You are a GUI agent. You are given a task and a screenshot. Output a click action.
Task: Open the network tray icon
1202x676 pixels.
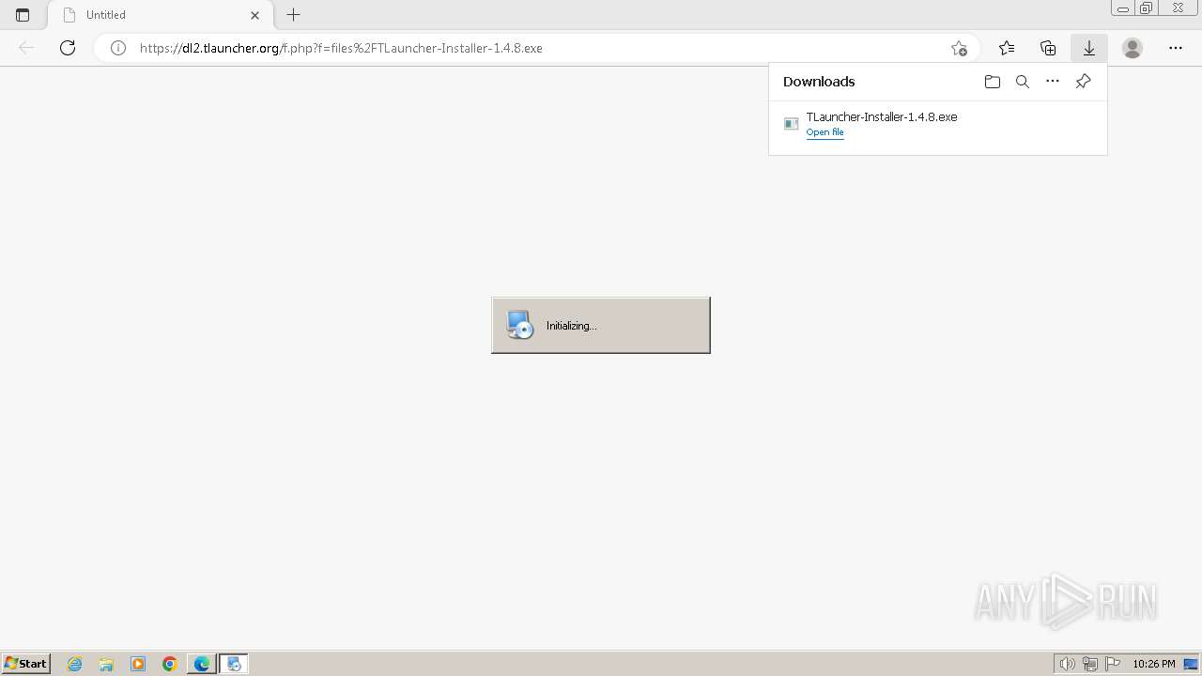[x=1090, y=664]
